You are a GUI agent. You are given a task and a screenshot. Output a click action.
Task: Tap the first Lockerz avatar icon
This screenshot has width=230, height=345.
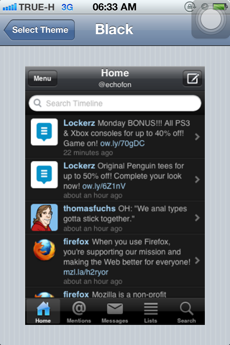pos(44,132)
